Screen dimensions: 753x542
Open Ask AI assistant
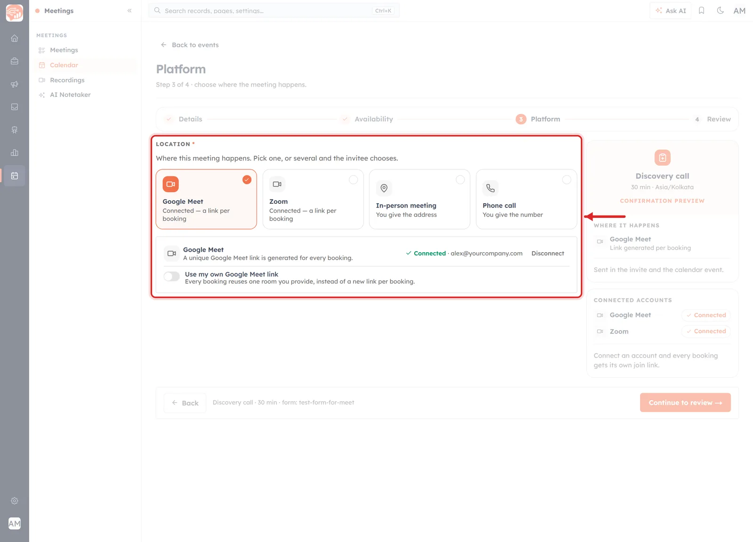[x=671, y=10]
